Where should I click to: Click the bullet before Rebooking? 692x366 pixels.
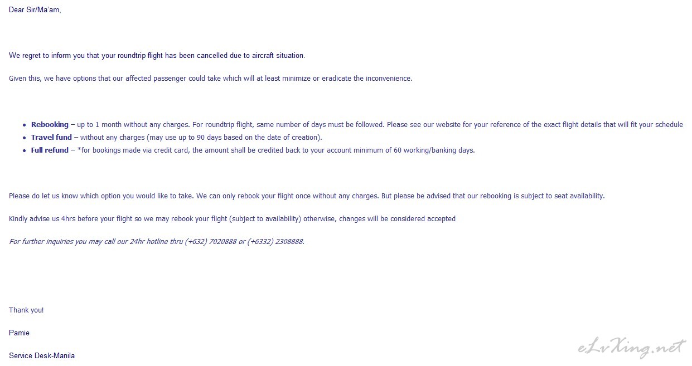tap(25, 125)
